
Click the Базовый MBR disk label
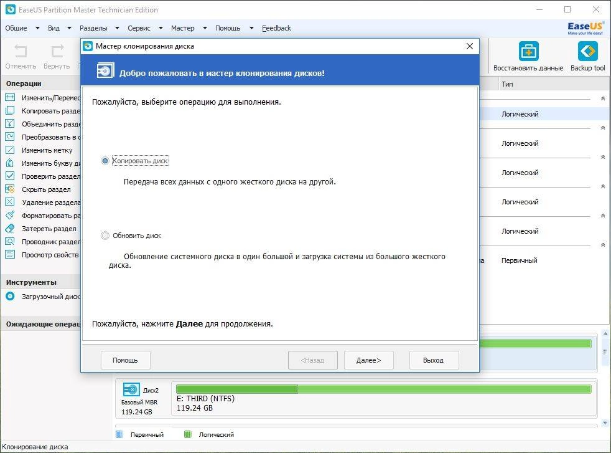click(139, 403)
